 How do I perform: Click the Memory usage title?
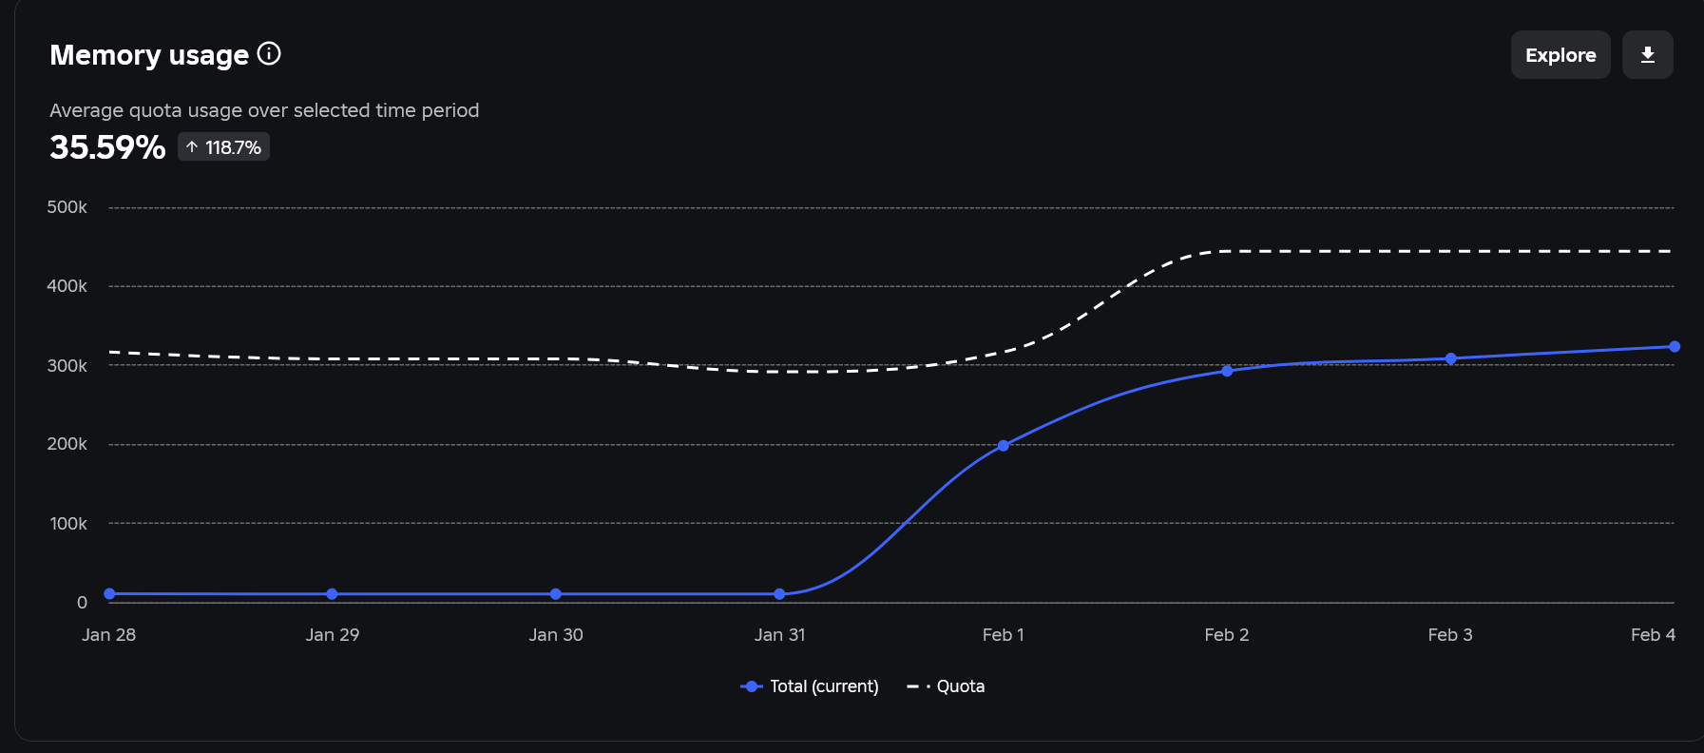(x=149, y=55)
